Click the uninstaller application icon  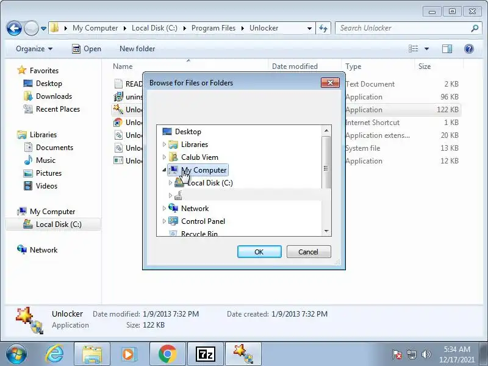click(118, 96)
